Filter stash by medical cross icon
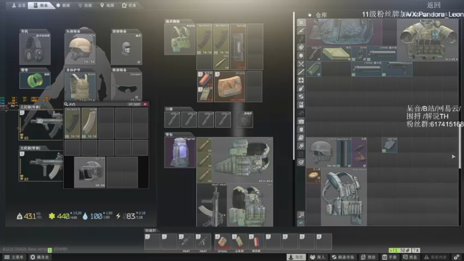The width and height of the screenshot is (464, 261). [301, 80]
